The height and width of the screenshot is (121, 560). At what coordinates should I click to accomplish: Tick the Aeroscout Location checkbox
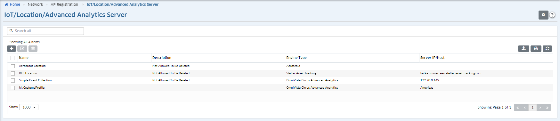tap(13, 66)
